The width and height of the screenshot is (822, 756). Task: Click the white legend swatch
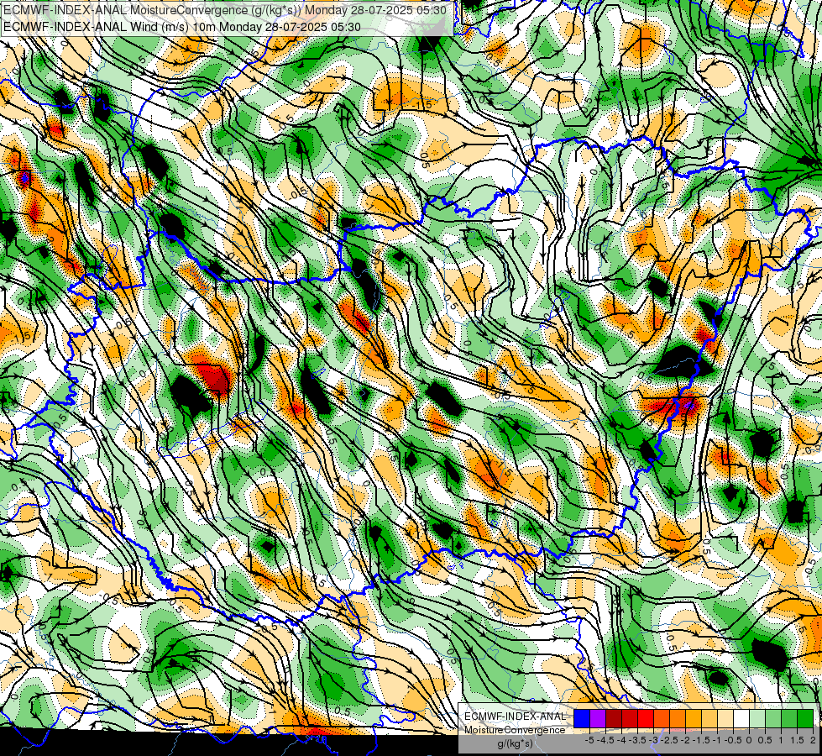tap(741, 718)
